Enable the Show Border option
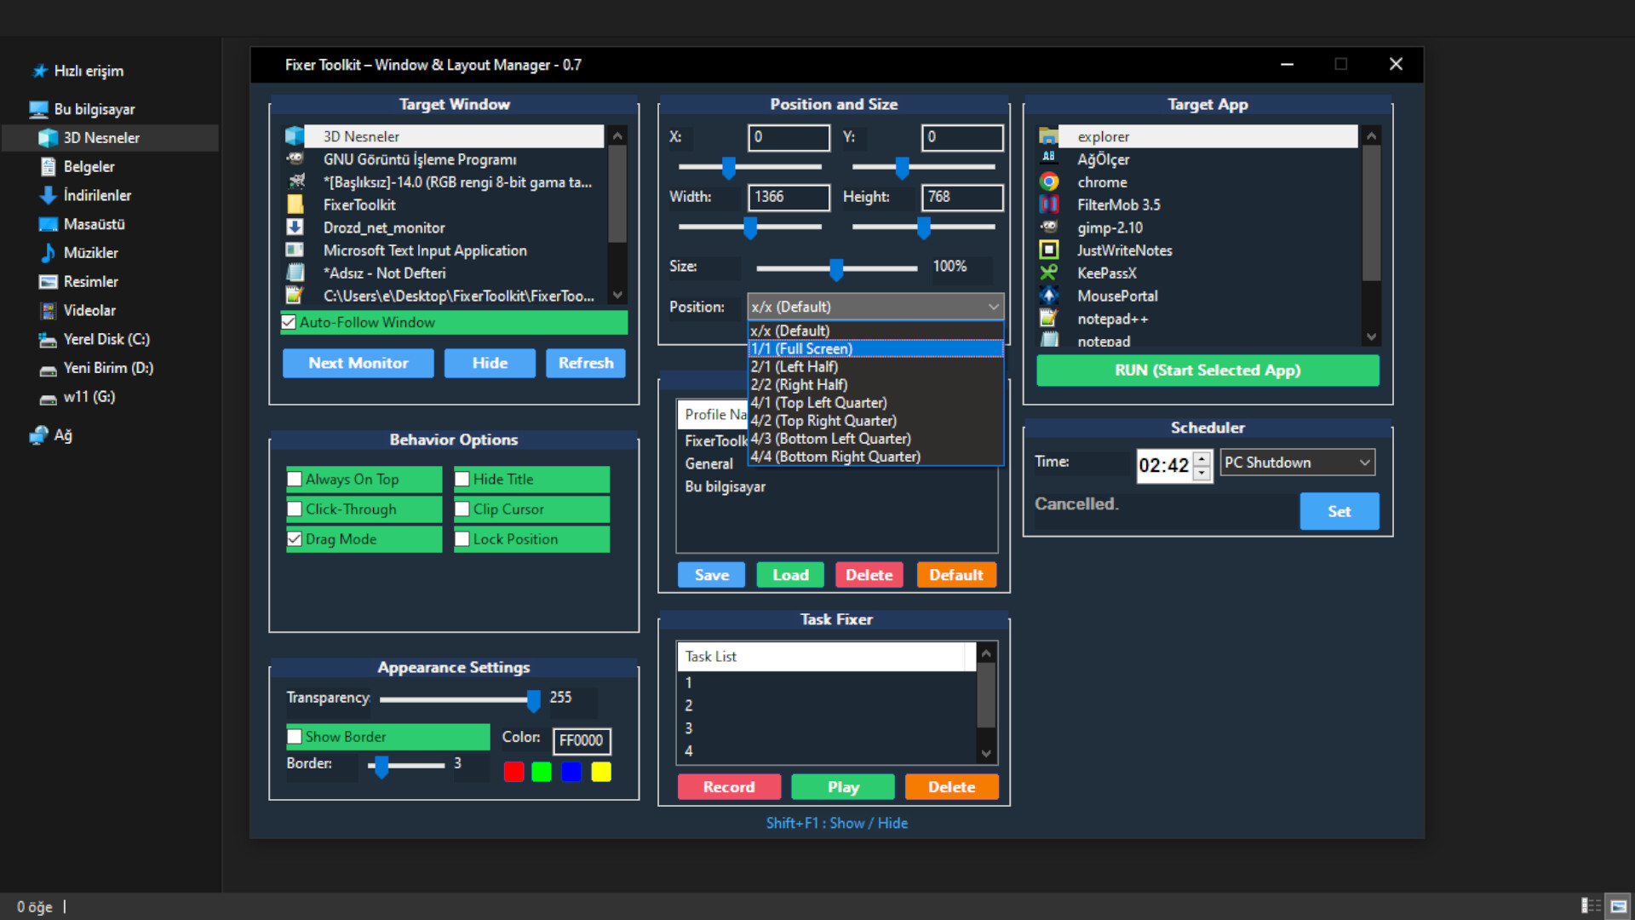This screenshot has width=1635, height=920. coord(295,736)
